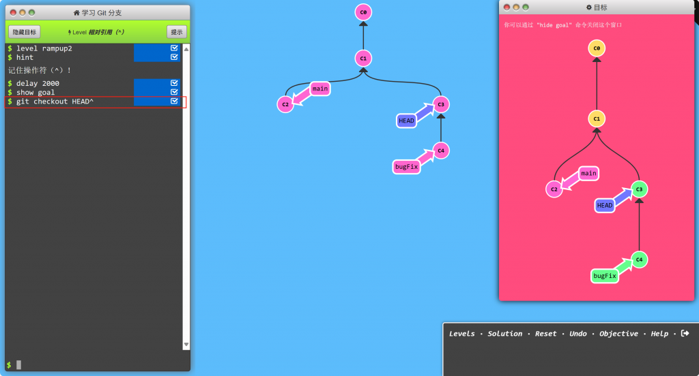
Task: Click the green C3 node in goal window
Action: click(639, 189)
